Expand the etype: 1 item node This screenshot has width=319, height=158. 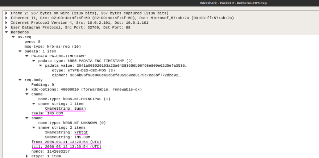tap(27, 156)
